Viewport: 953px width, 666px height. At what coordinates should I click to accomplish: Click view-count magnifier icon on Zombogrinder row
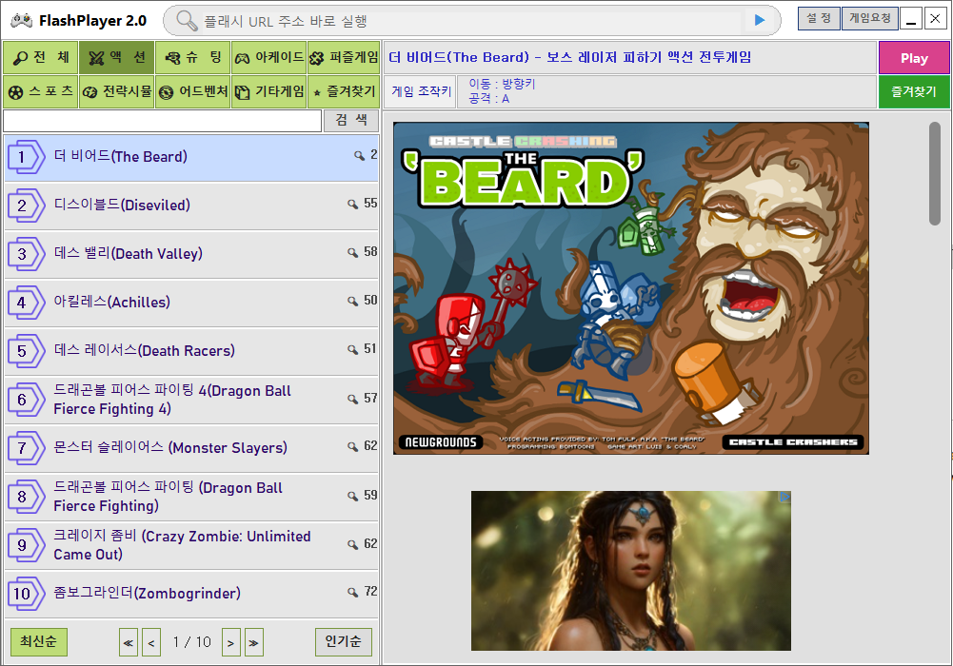pyautogui.click(x=352, y=592)
